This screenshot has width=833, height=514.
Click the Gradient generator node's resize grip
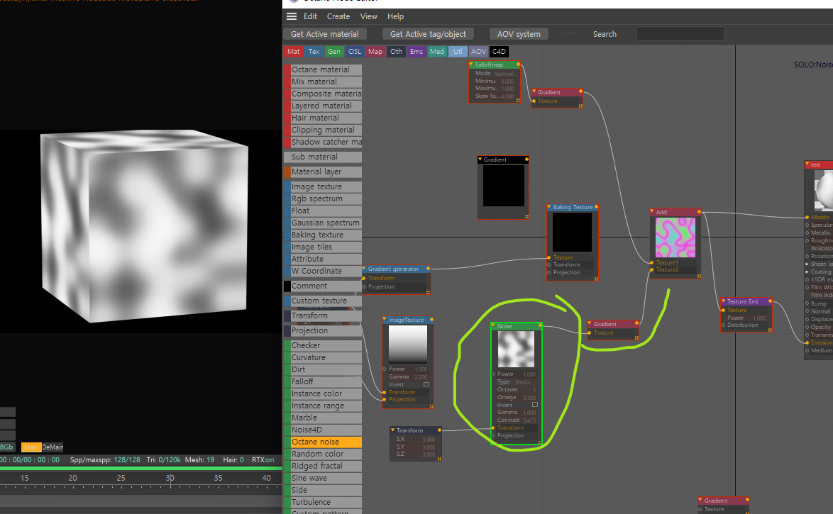click(x=428, y=292)
